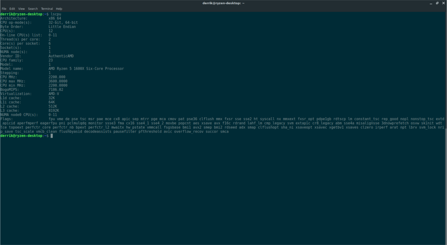
Task: Click the CPU family label
Action: 12,60
